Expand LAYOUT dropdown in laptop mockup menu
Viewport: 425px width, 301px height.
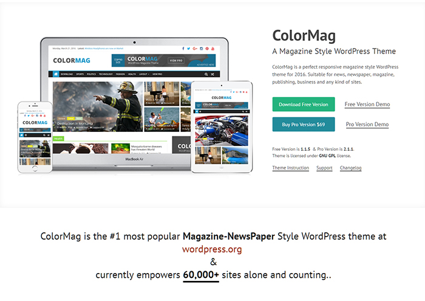(x=144, y=74)
